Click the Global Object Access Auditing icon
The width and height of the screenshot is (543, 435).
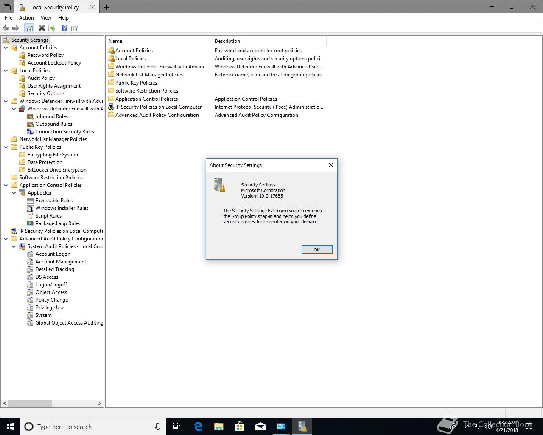[30, 323]
